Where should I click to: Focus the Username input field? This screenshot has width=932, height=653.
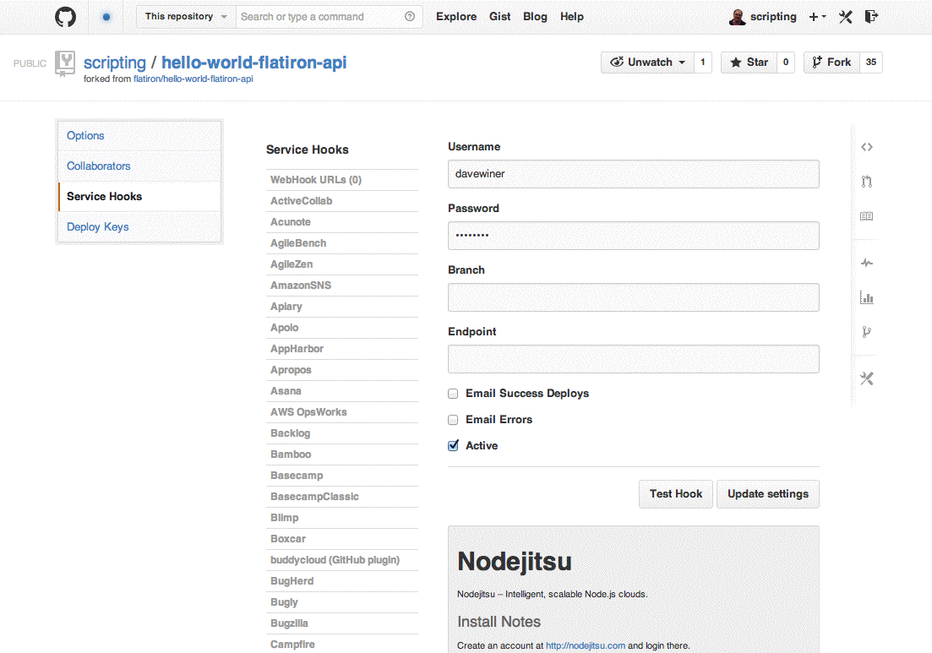click(634, 174)
